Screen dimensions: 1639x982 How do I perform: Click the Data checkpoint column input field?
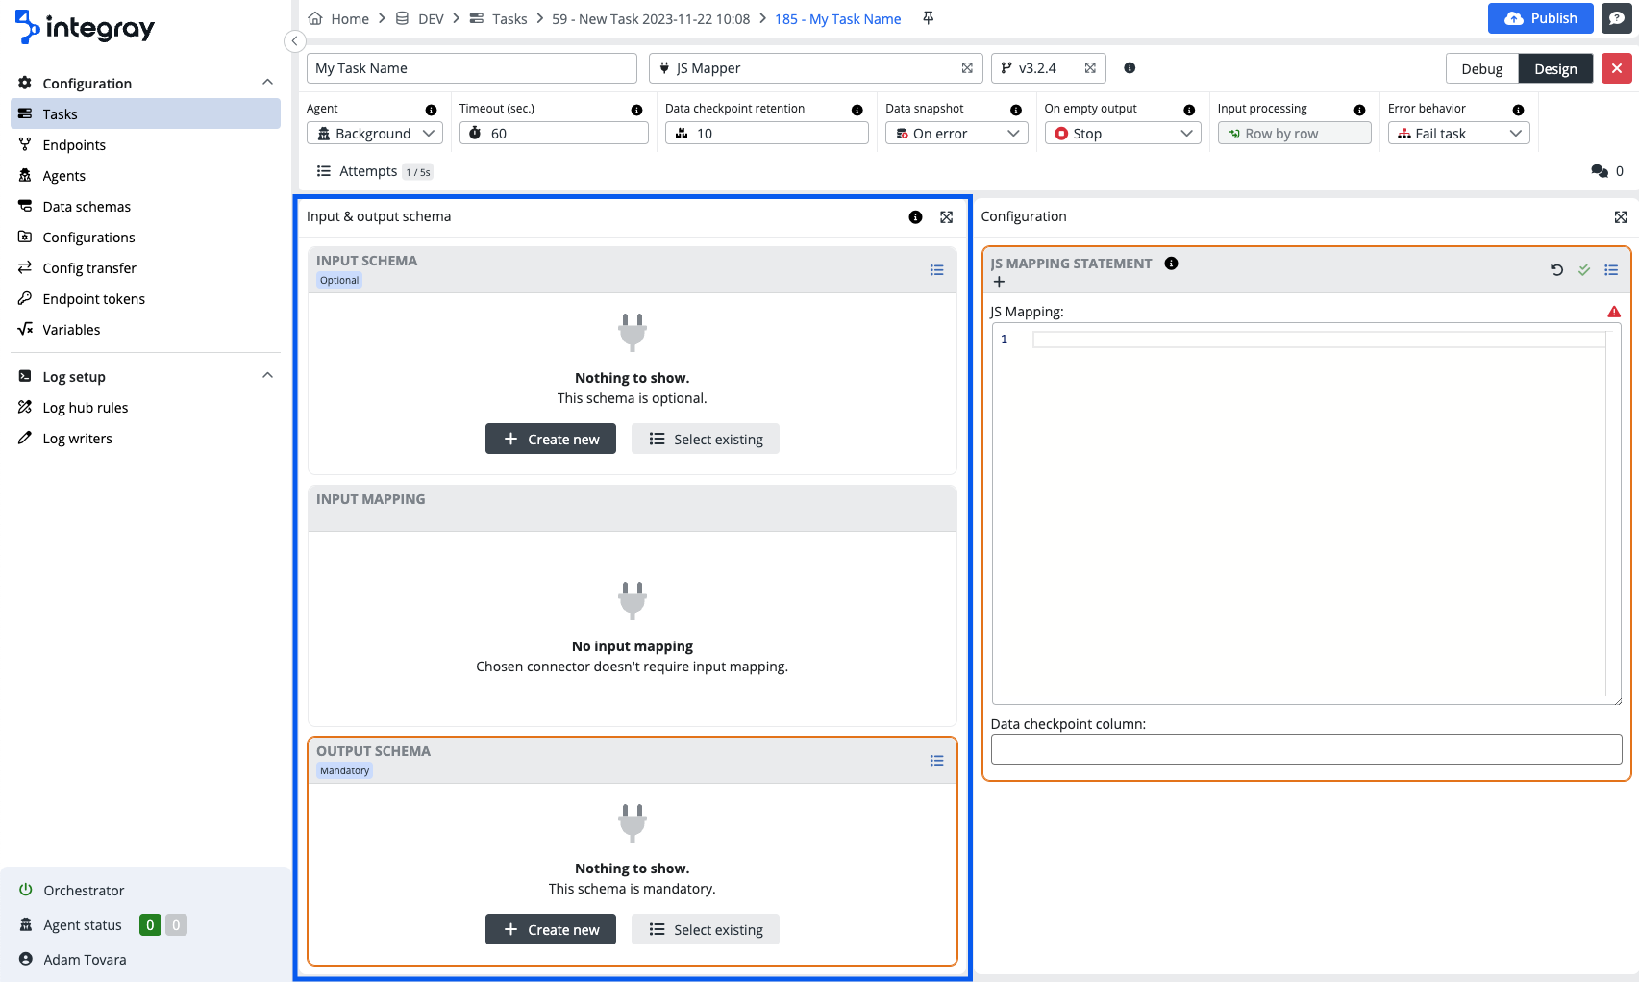1305,749
